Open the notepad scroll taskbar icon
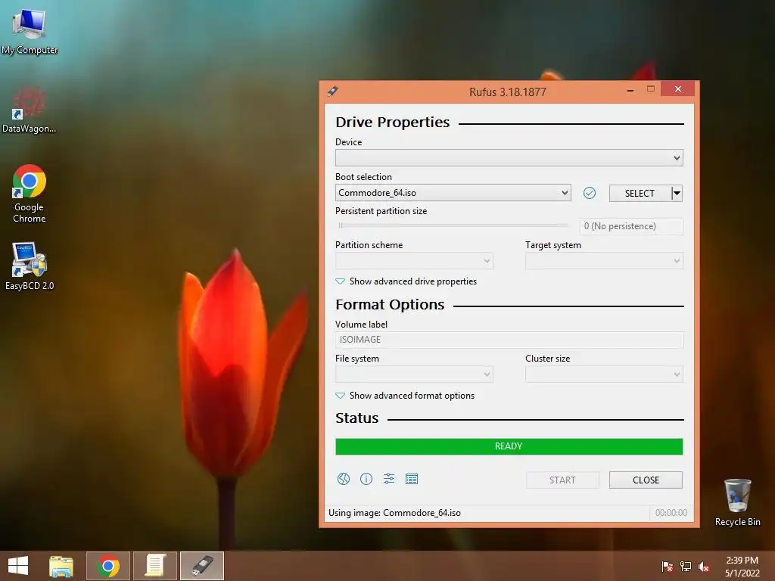The width and height of the screenshot is (775, 581). [x=155, y=566]
